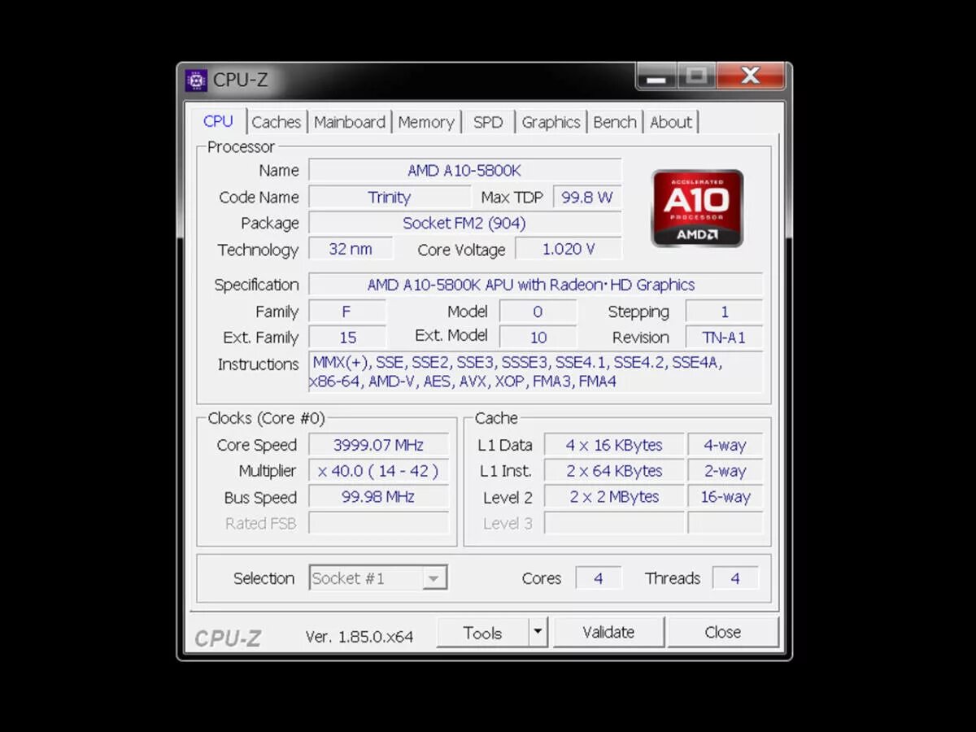Click the Package field Socket FM2 (904)

pyautogui.click(x=464, y=223)
